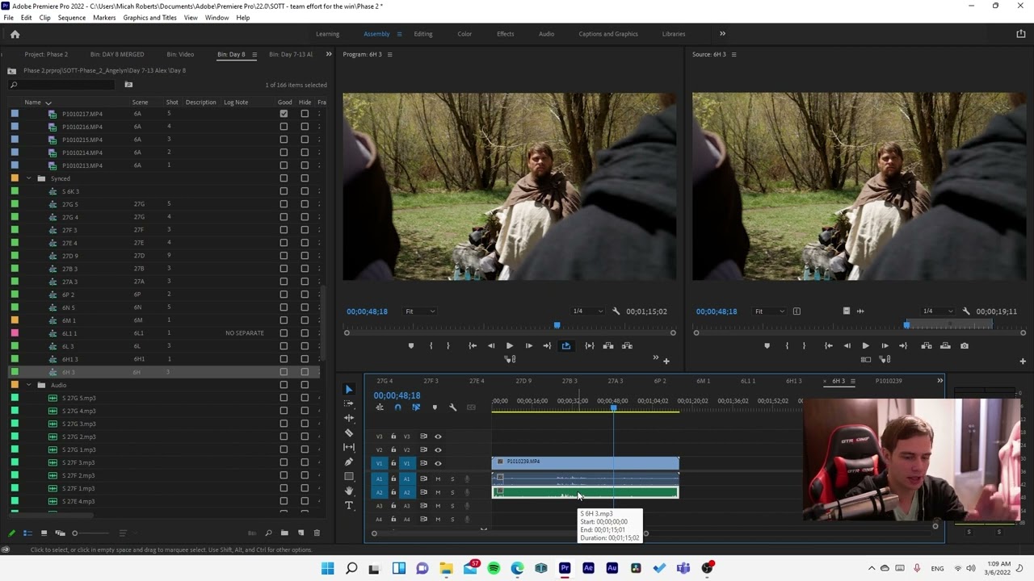Click New Bin folder icon in Project panel
Image resolution: width=1034 pixels, height=581 pixels.
[284, 533]
